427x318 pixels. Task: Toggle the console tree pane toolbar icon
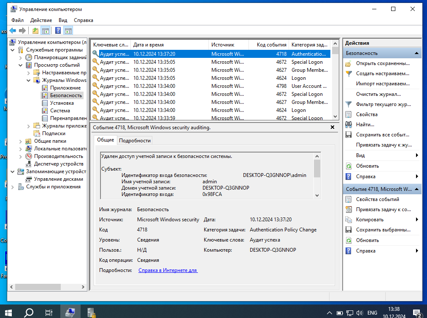[x=46, y=30]
